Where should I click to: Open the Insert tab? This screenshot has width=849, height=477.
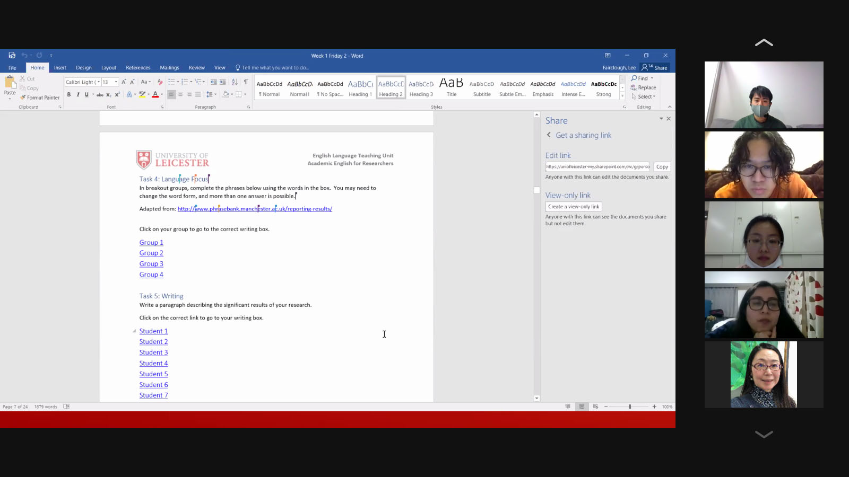click(x=60, y=68)
